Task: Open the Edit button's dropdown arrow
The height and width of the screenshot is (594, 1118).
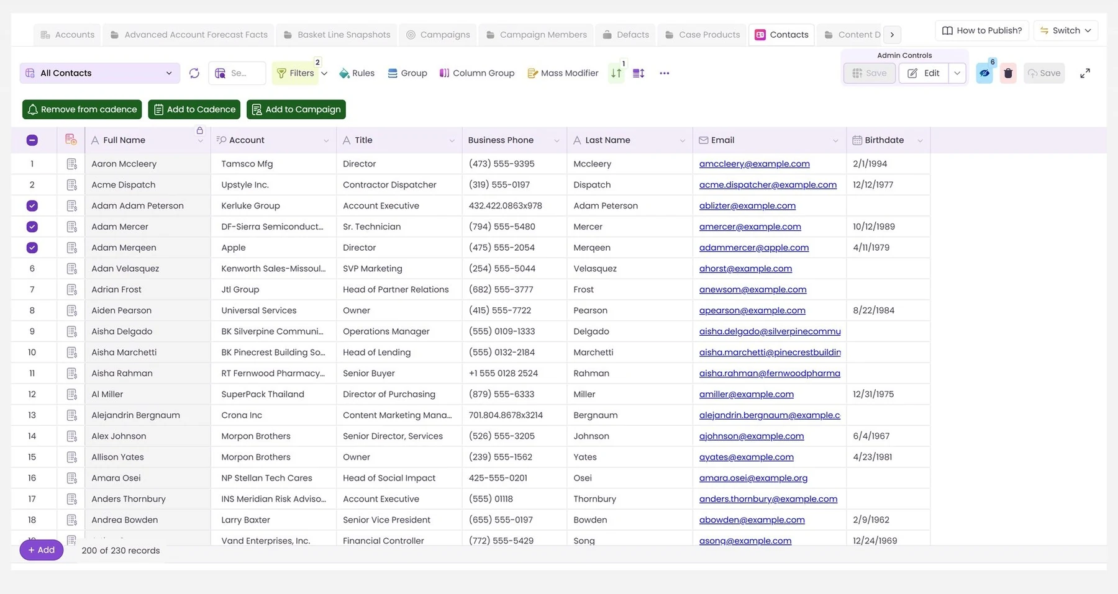Action: 957,73
